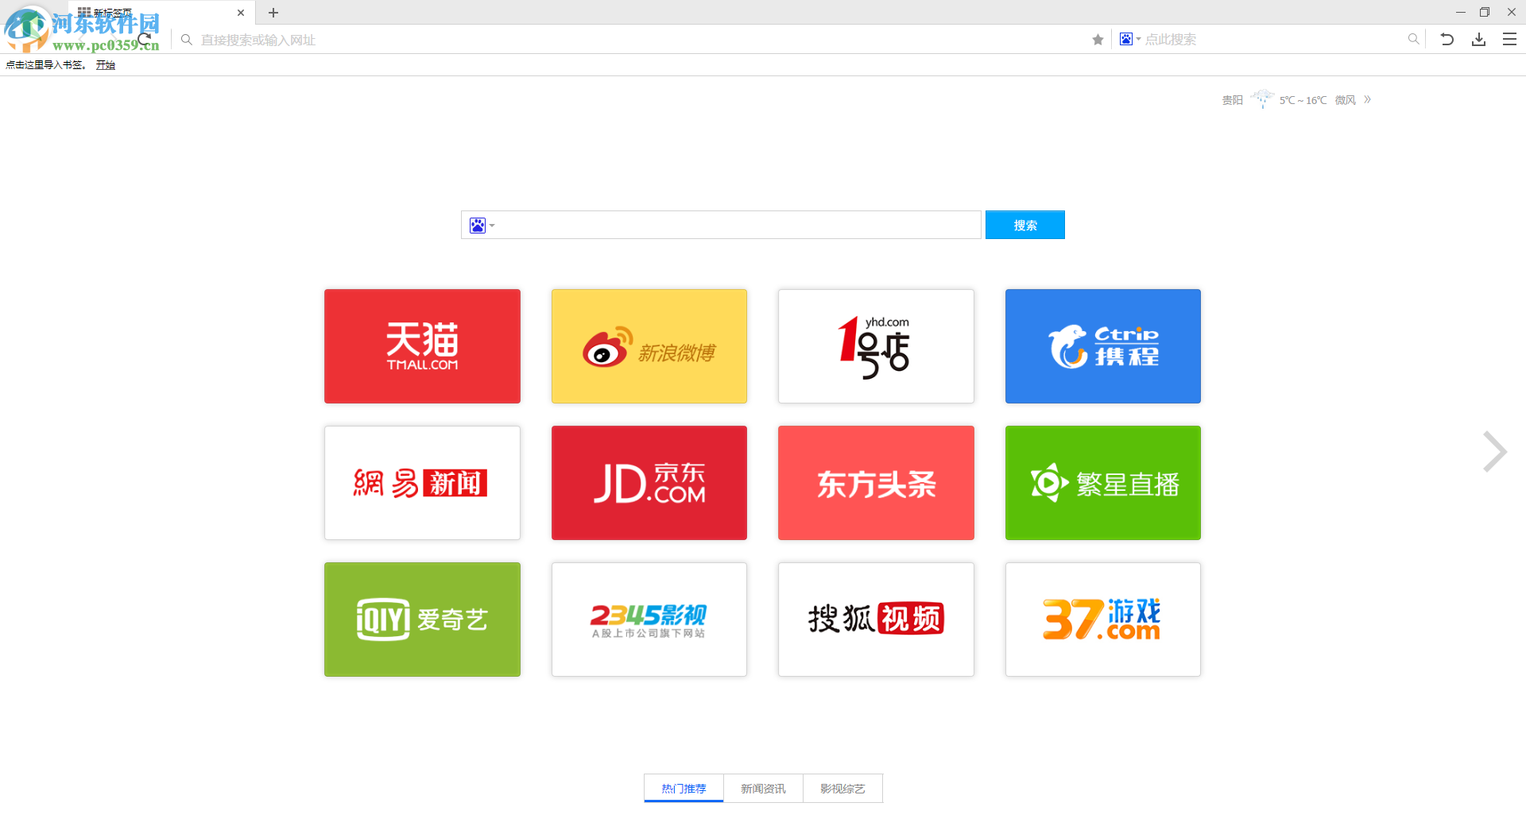Open a new tab with the plus button
Viewport: 1526px width, 826px height.
(273, 13)
